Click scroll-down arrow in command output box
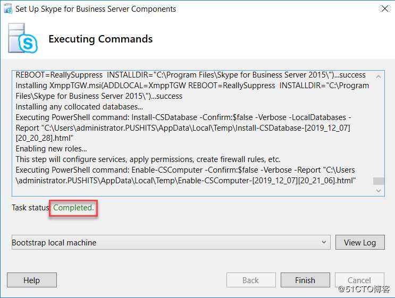395x298 pixels. click(379, 191)
